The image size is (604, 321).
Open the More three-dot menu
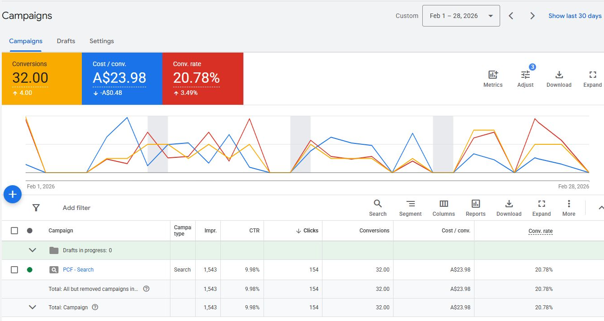point(568,204)
